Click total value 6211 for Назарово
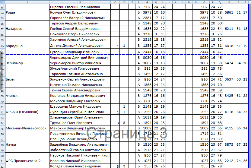This screenshot has height=168, width=251. pos(229,29)
